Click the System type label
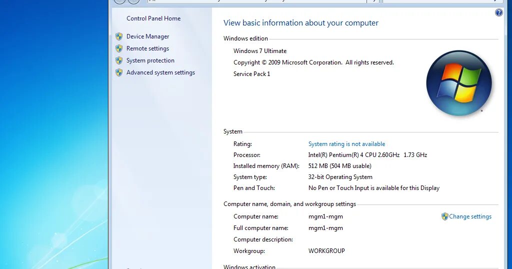This screenshot has height=269, width=512. pyautogui.click(x=250, y=177)
